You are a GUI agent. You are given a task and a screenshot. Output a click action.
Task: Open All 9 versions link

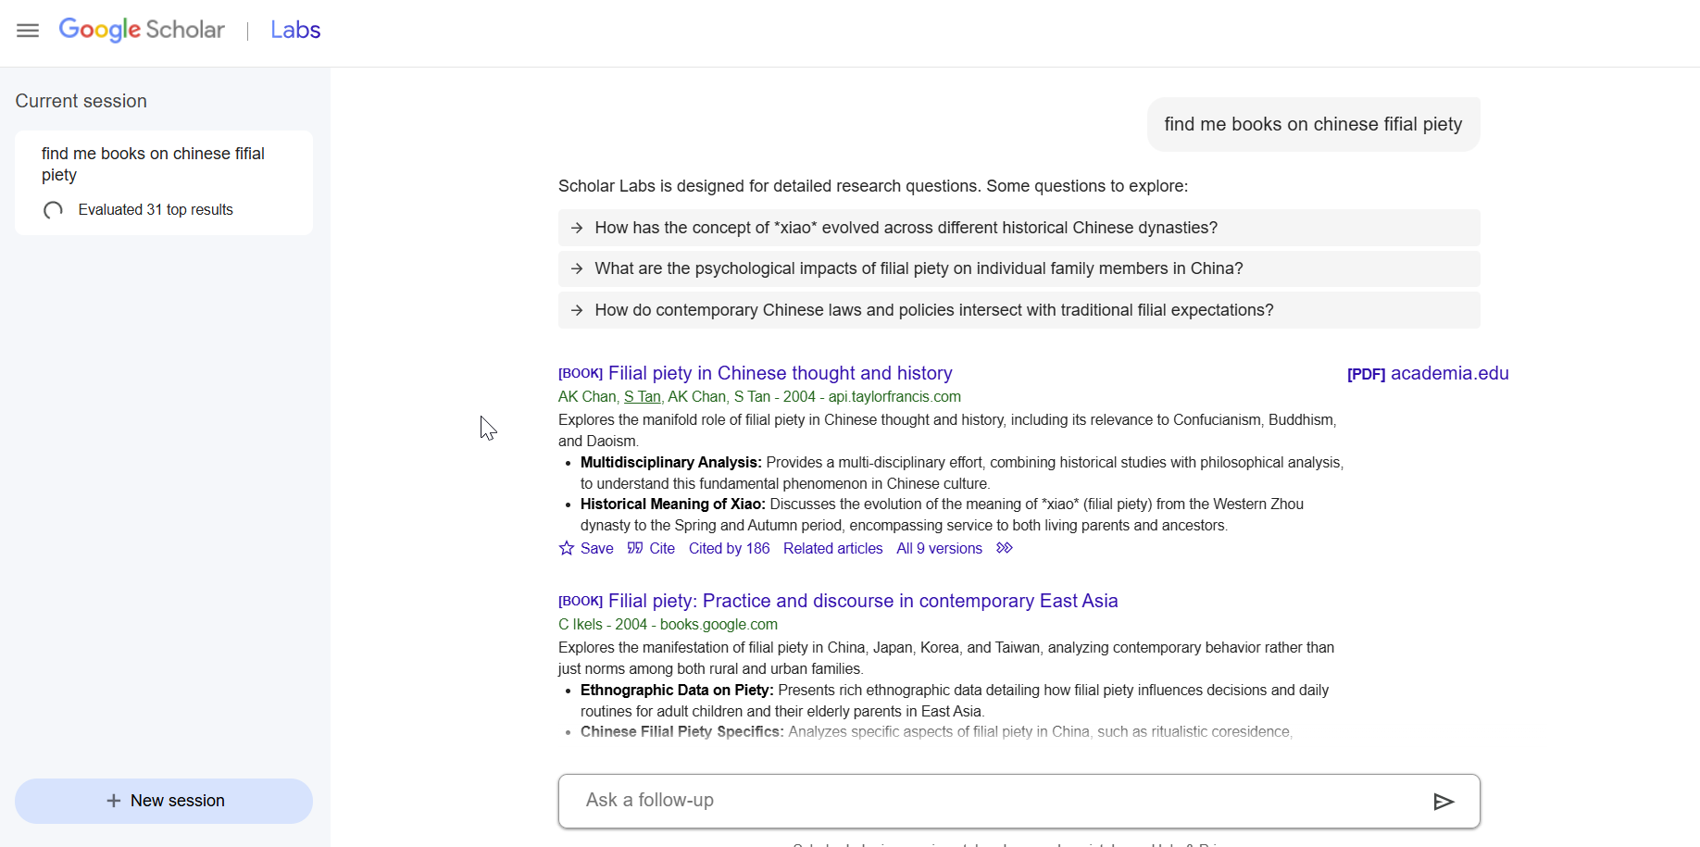pos(939,548)
